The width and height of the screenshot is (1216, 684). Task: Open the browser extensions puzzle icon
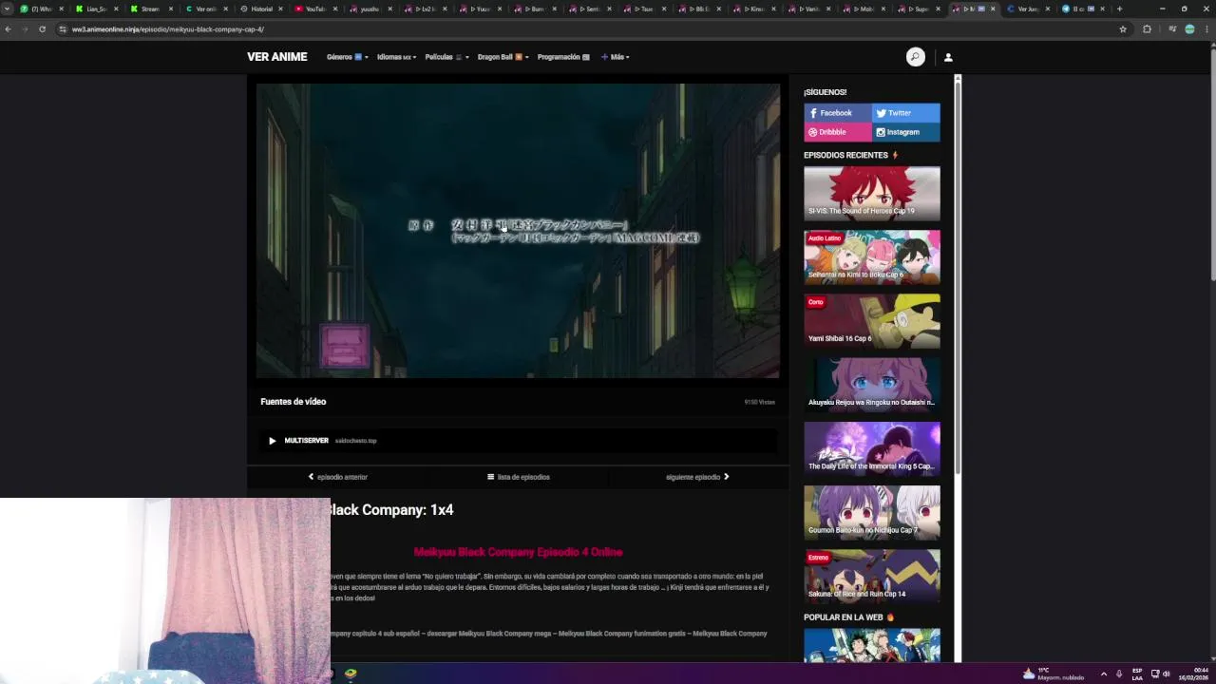(1147, 29)
